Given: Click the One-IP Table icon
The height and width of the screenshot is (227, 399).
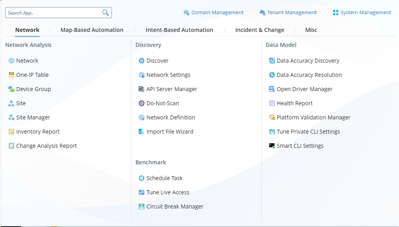Looking at the screenshot, I should [11, 75].
